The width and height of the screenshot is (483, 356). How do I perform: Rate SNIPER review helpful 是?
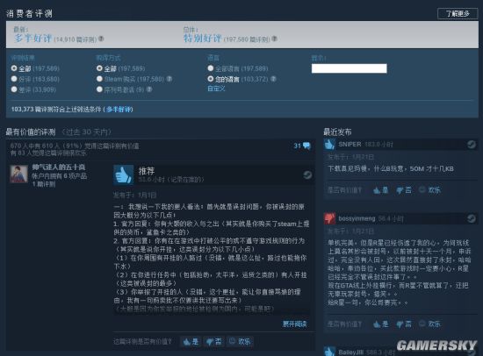(x=381, y=190)
